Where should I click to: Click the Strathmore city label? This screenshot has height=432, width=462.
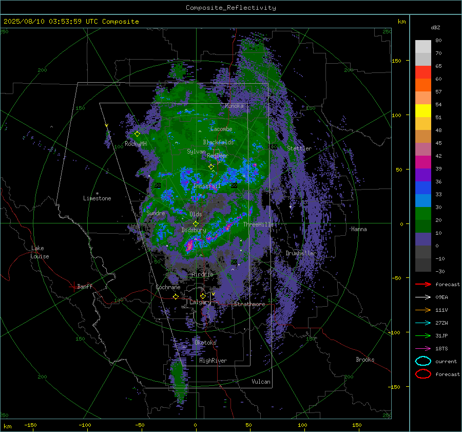point(249,304)
